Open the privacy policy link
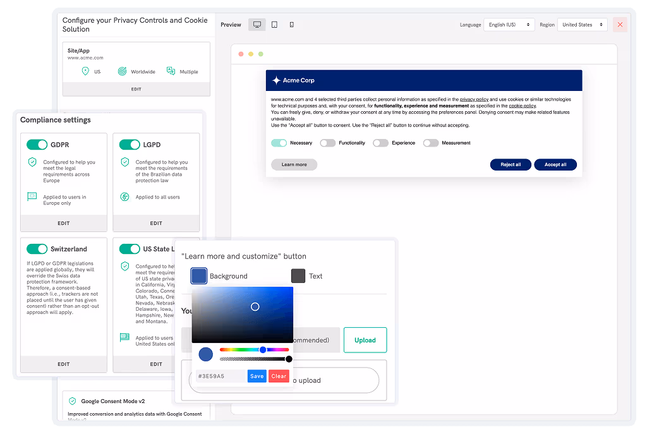 click(474, 99)
